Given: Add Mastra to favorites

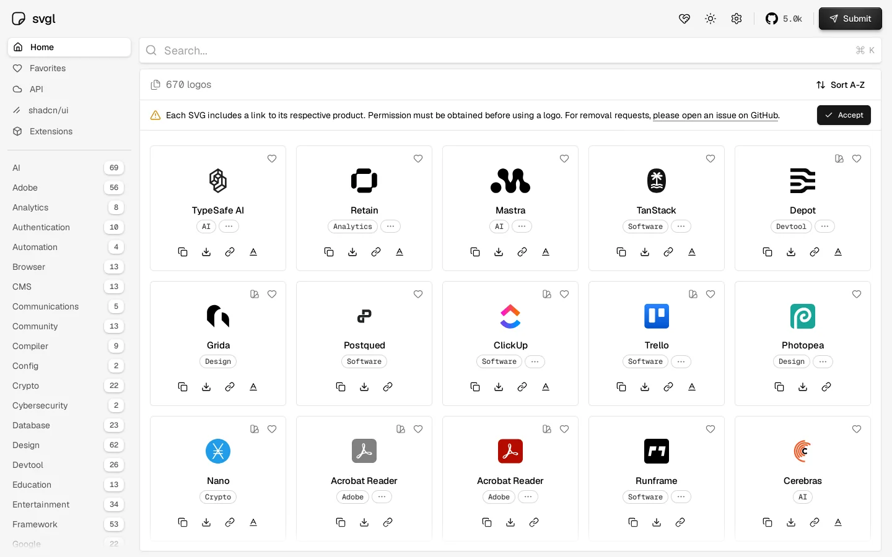Looking at the screenshot, I should point(564,159).
